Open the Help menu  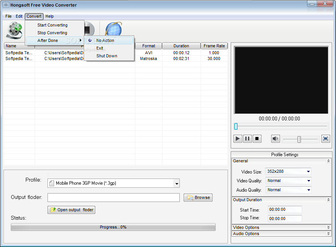[x=49, y=16]
